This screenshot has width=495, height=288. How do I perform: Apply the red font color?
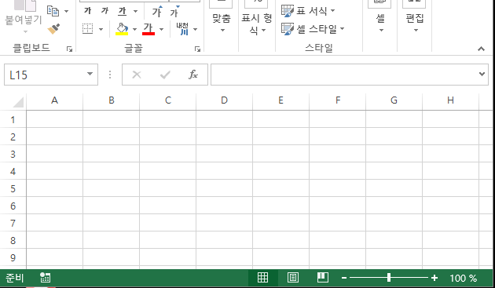[148, 29]
